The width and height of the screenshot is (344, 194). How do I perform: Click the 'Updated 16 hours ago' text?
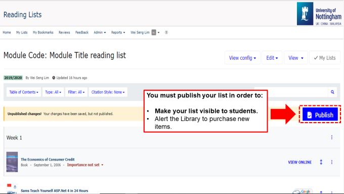coord(72,78)
